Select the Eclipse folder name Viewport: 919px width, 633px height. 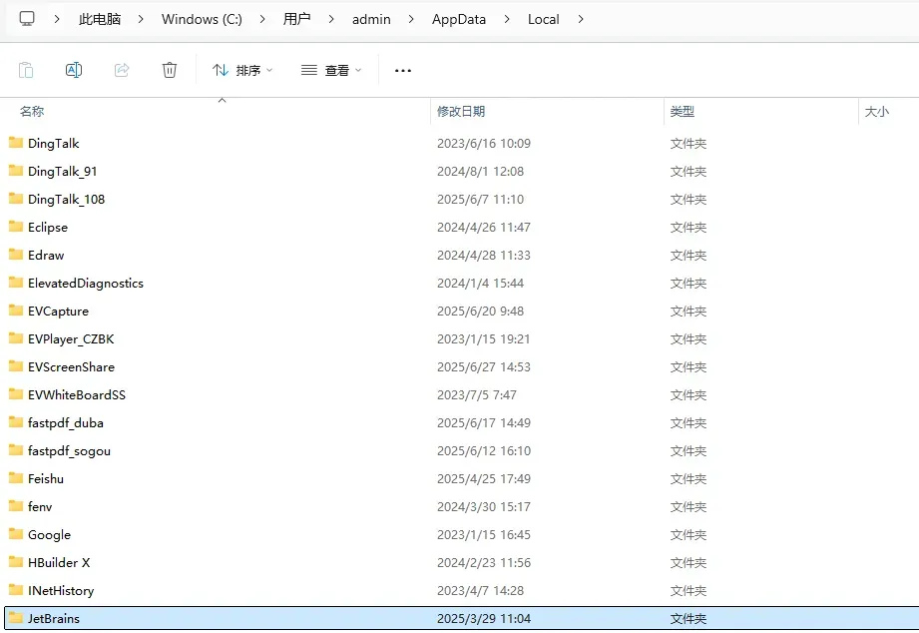[x=48, y=228]
